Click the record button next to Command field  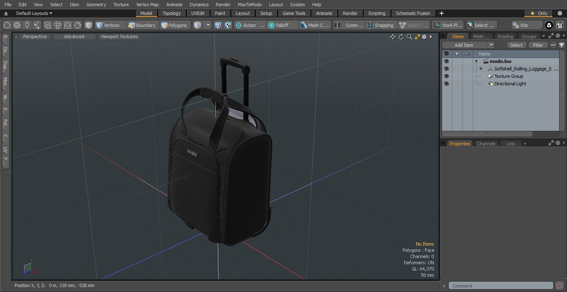coord(560,286)
